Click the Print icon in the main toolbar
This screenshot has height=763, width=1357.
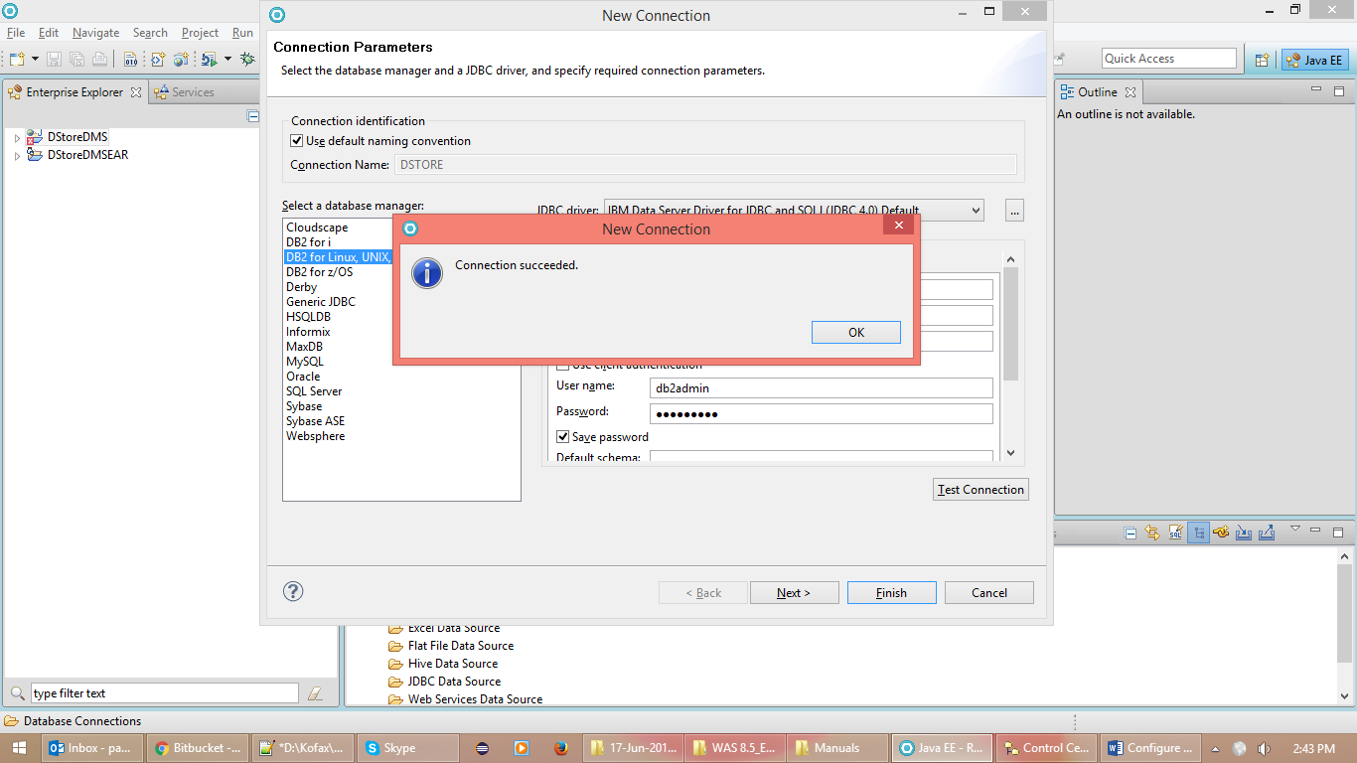(100, 58)
